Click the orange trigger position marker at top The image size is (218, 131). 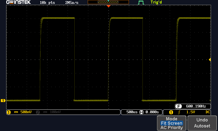[x=108, y=6]
